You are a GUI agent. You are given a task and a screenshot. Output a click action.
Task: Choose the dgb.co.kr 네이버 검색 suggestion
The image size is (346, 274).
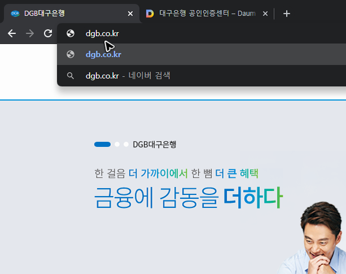click(201, 76)
